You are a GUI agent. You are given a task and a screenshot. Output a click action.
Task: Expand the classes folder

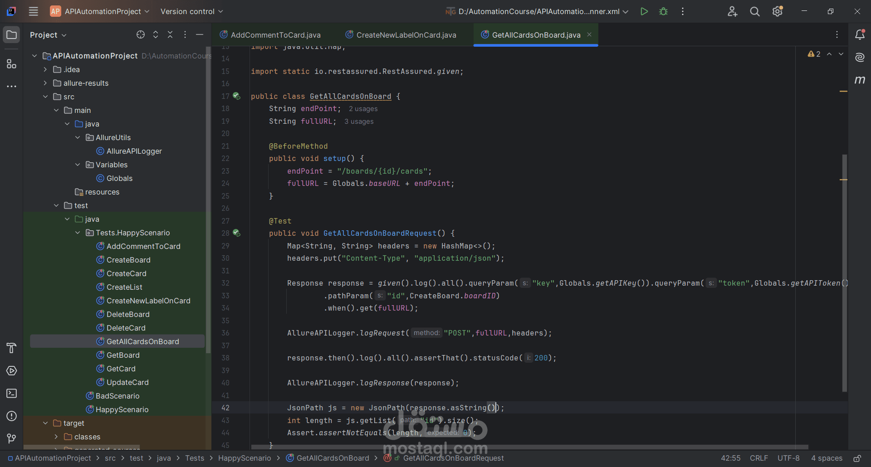click(56, 437)
